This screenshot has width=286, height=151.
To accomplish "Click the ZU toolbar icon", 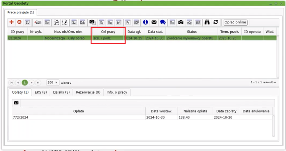I will coord(28,22).
